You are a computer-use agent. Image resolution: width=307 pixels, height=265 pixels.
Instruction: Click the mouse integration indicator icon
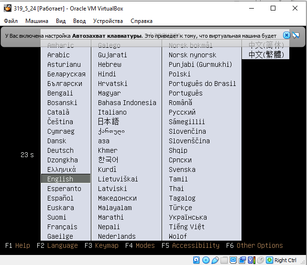coord(261,260)
